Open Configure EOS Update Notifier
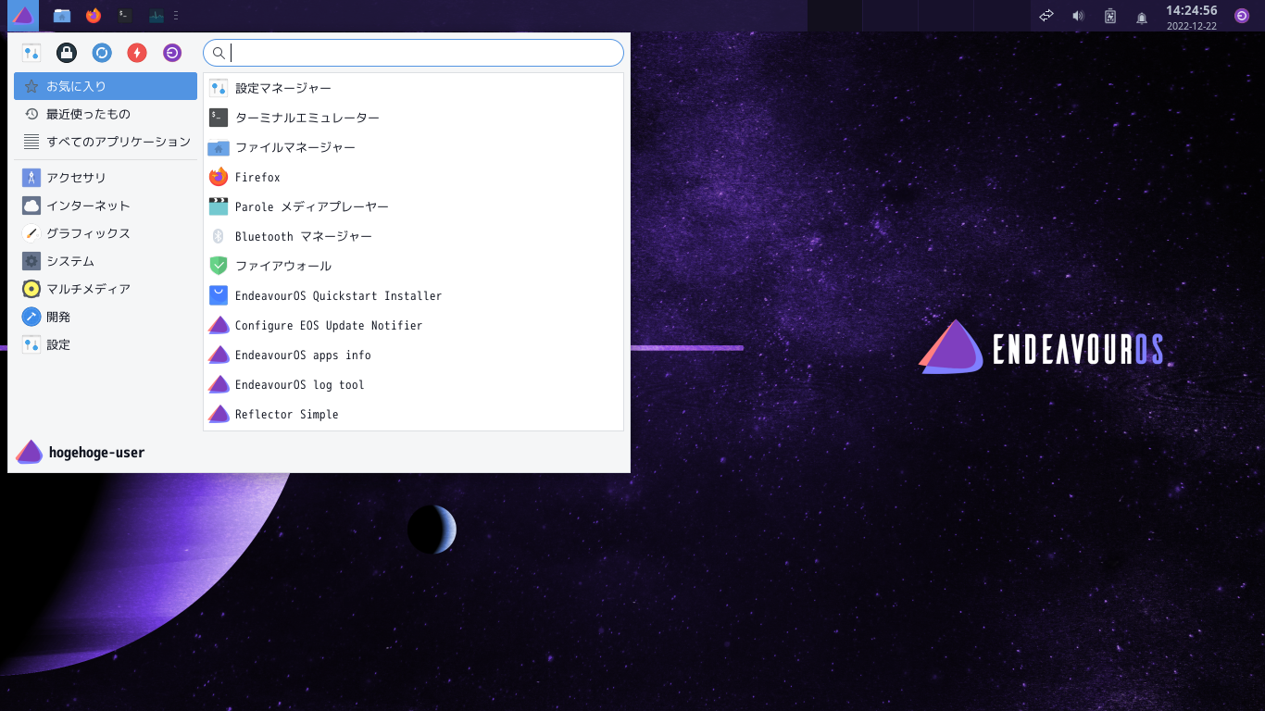Image resolution: width=1265 pixels, height=711 pixels. click(x=413, y=325)
